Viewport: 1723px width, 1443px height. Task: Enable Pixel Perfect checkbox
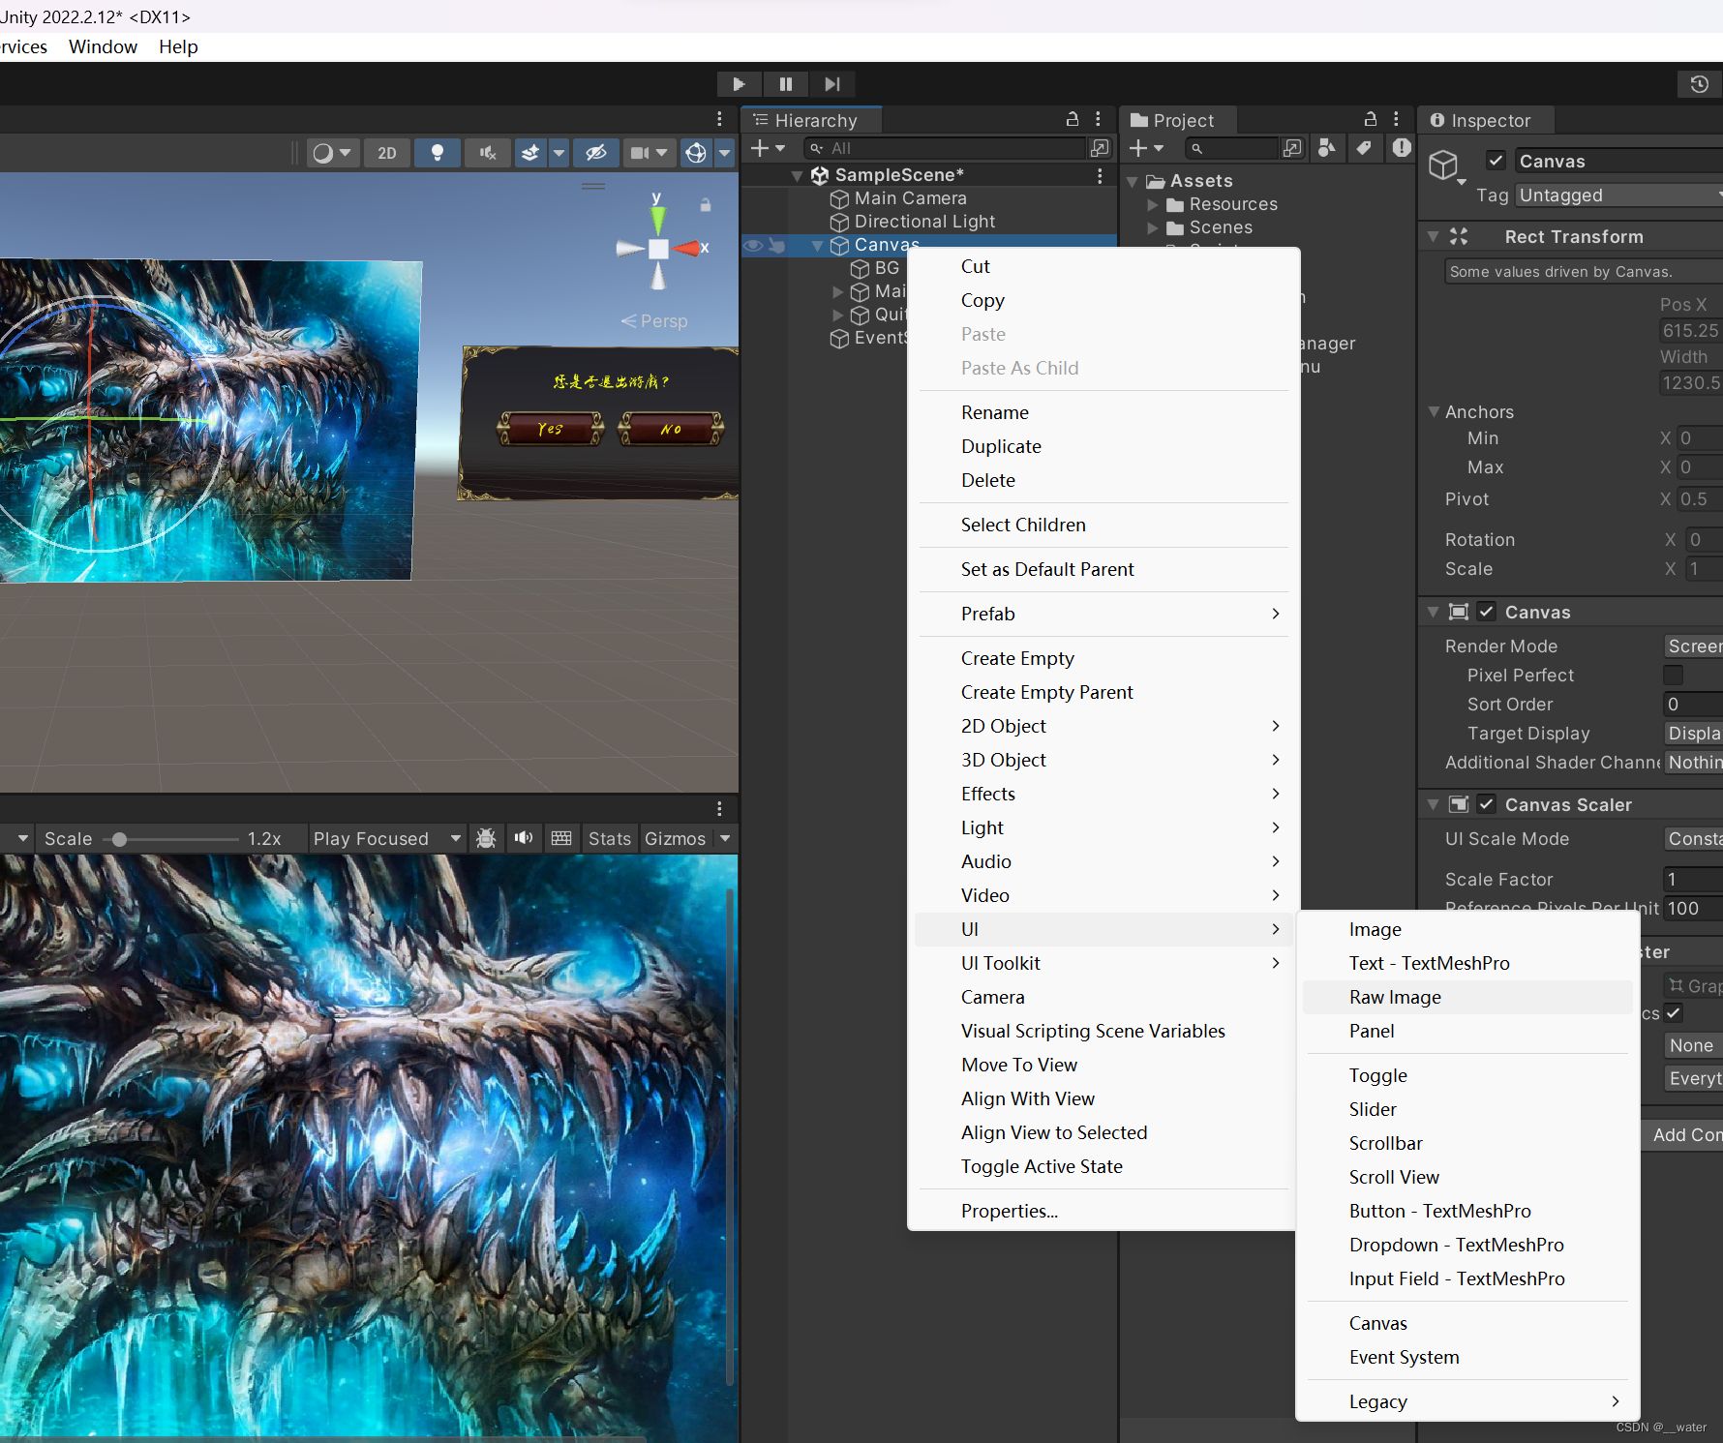[1673, 675]
